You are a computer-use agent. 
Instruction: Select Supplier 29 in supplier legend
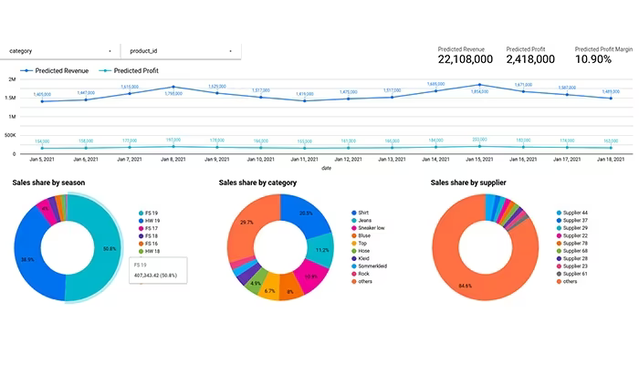point(572,228)
